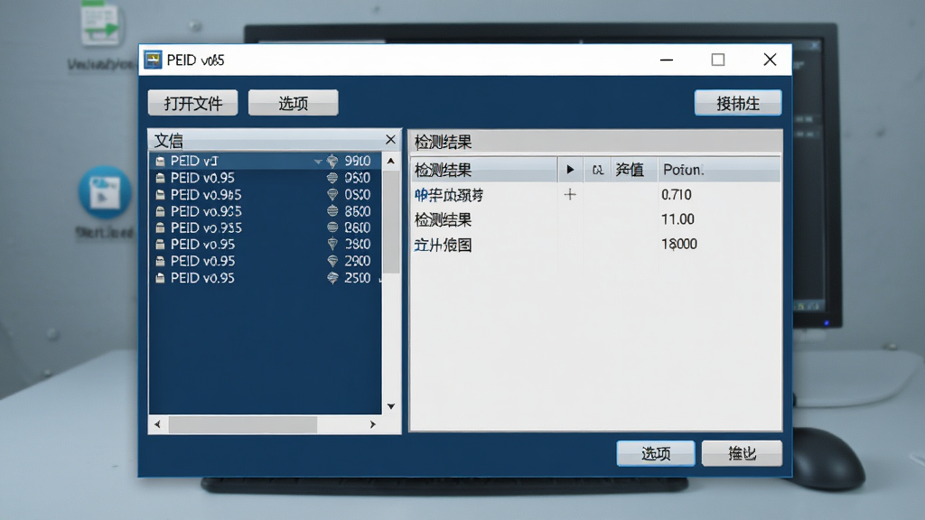The width and height of the screenshot is (925, 520).
Task: Select file icon of row with value 0500
Action: (160, 178)
